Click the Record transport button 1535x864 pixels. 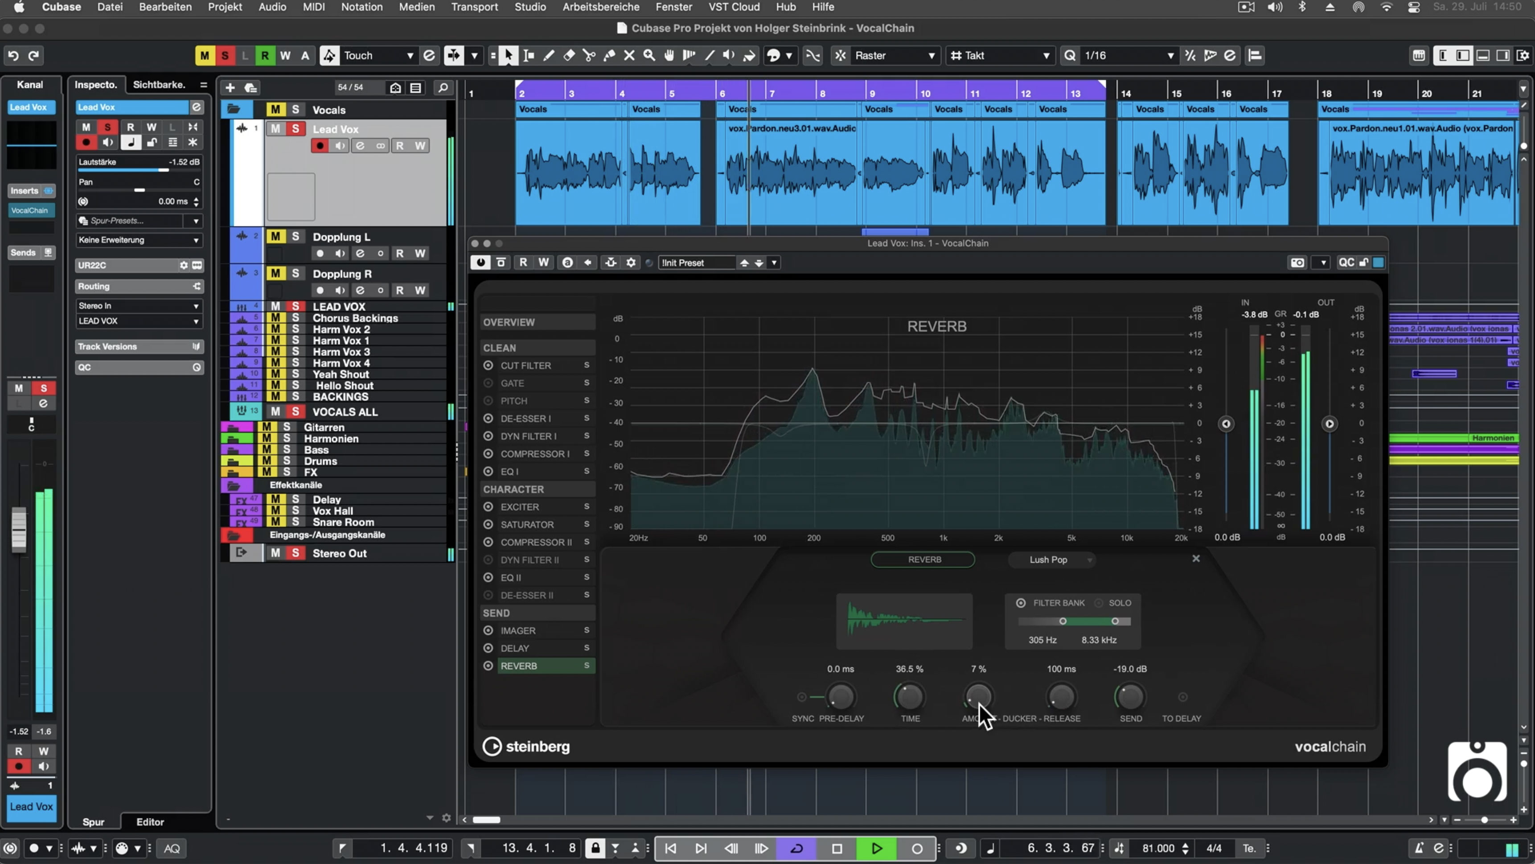(917, 848)
